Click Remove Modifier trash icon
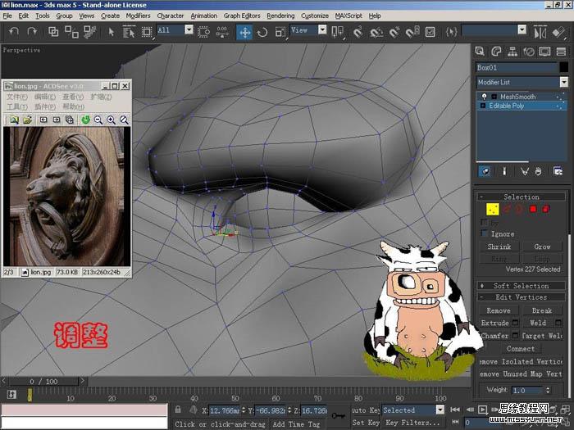Viewport: 574px width, 430px height. (538, 171)
